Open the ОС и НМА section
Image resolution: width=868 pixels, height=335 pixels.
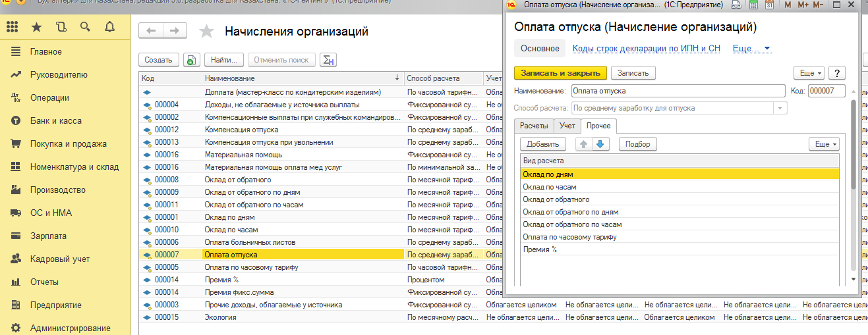pos(51,213)
